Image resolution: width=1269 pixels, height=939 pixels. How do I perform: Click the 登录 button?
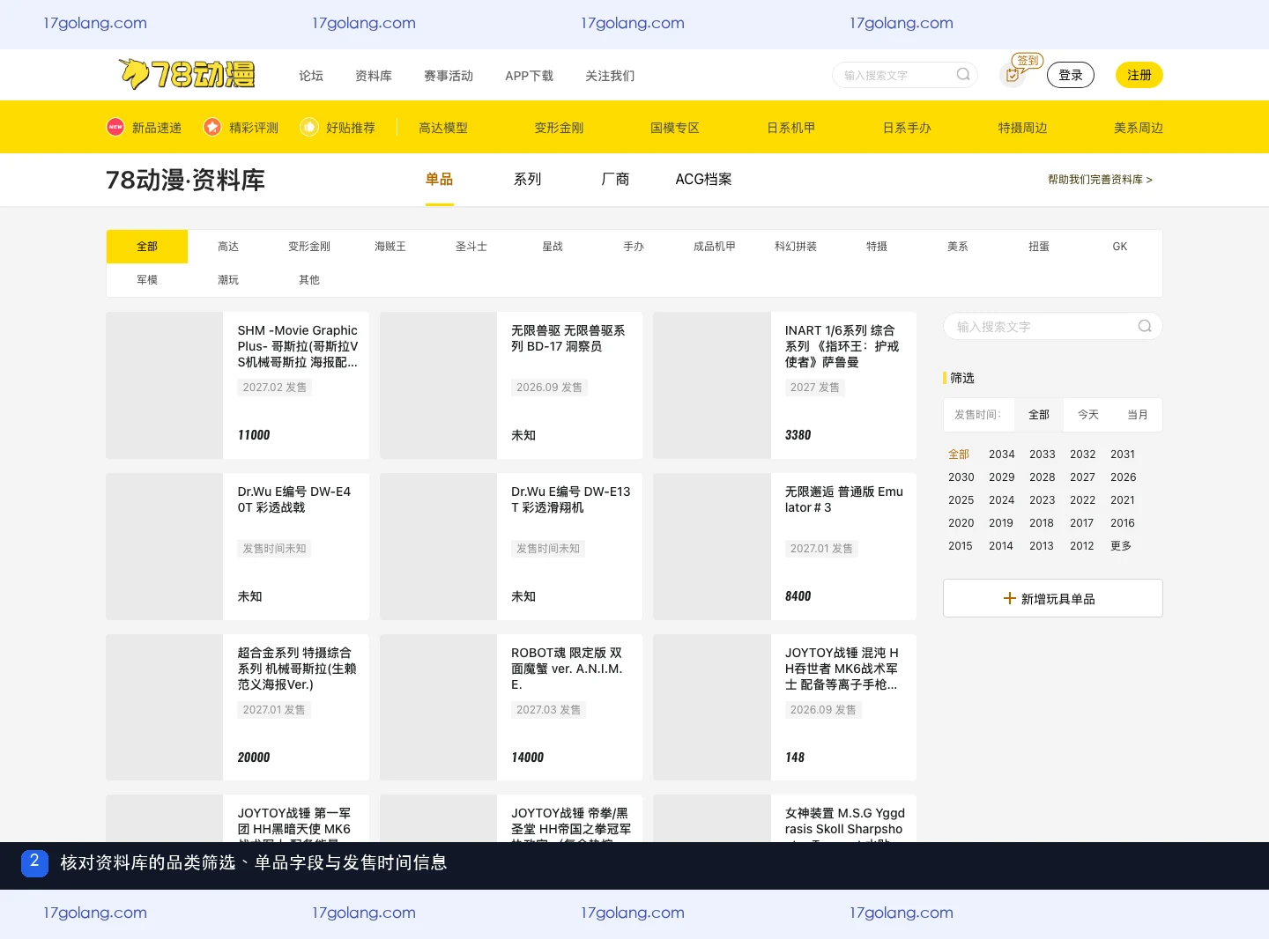point(1071,75)
